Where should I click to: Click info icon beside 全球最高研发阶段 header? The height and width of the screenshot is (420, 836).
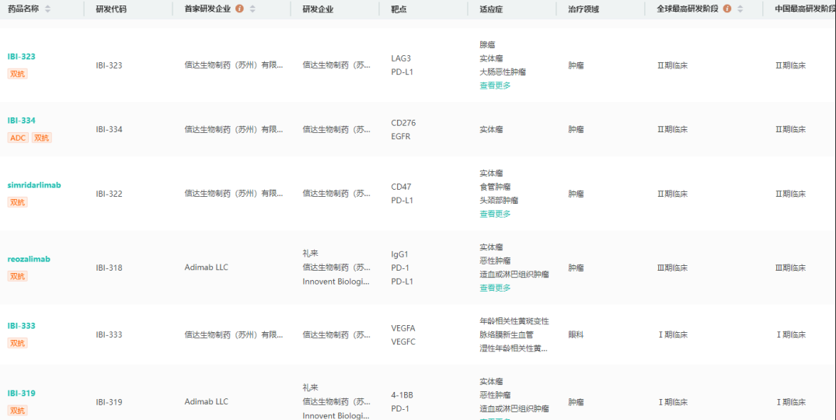pyautogui.click(x=726, y=9)
